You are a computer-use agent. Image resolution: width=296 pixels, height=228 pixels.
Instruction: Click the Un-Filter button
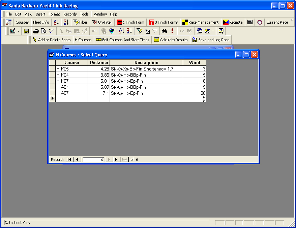pos(102,22)
